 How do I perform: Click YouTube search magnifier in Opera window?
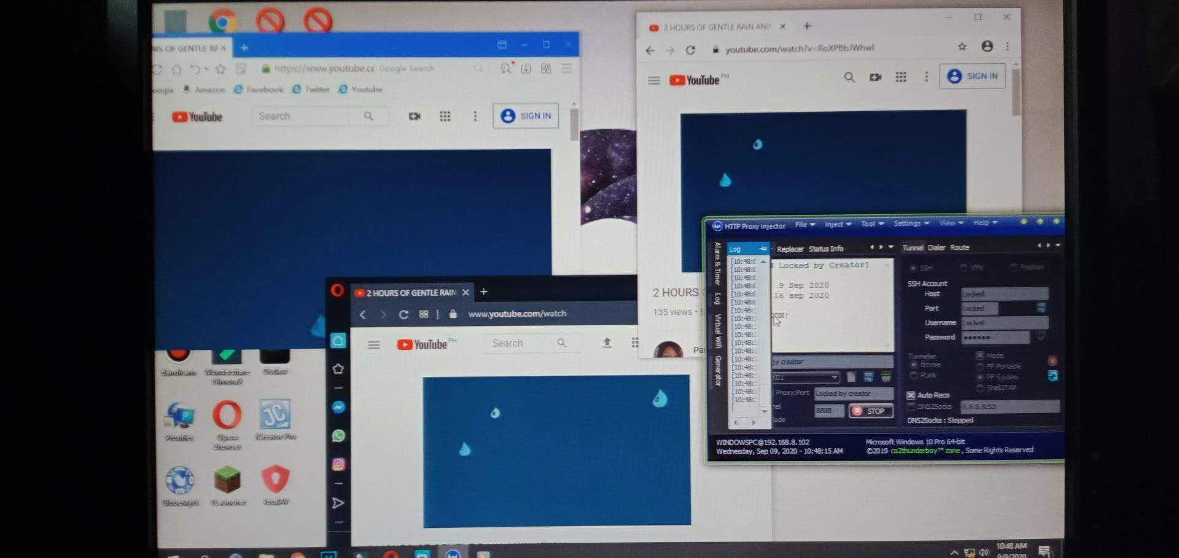click(x=562, y=343)
